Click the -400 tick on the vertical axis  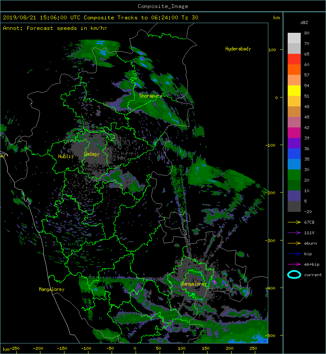point(270,288)
